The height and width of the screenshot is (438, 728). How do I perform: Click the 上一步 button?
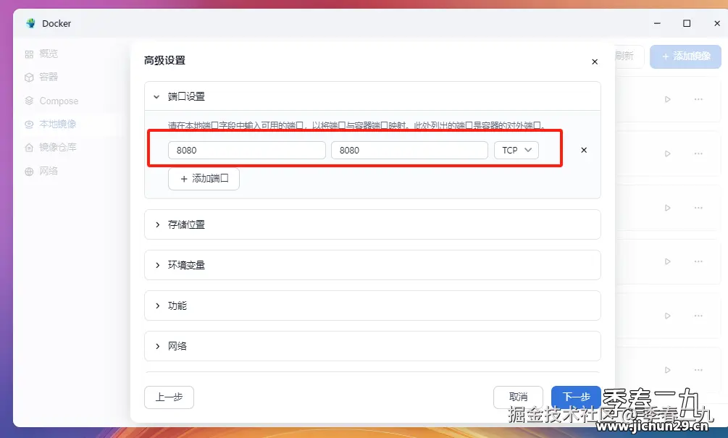169,397
